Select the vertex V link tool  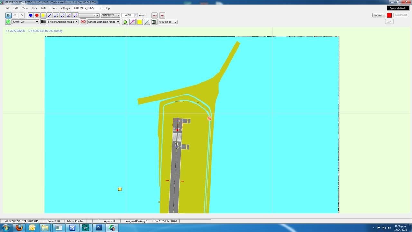75,15
